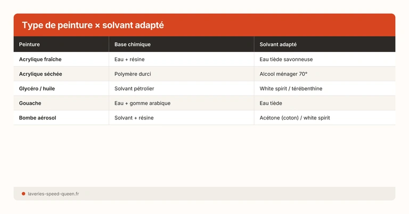
Task: Click the 'Eau tiède savonneuse' cell
Action: pyautogui.click(x=286, y=59)
